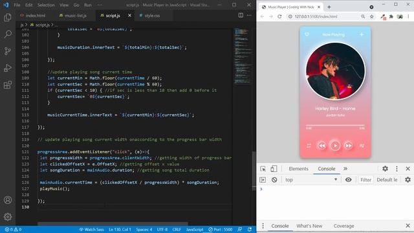
Task: Open the Explorer view in VS Code
Action: [x=8, y=17]
